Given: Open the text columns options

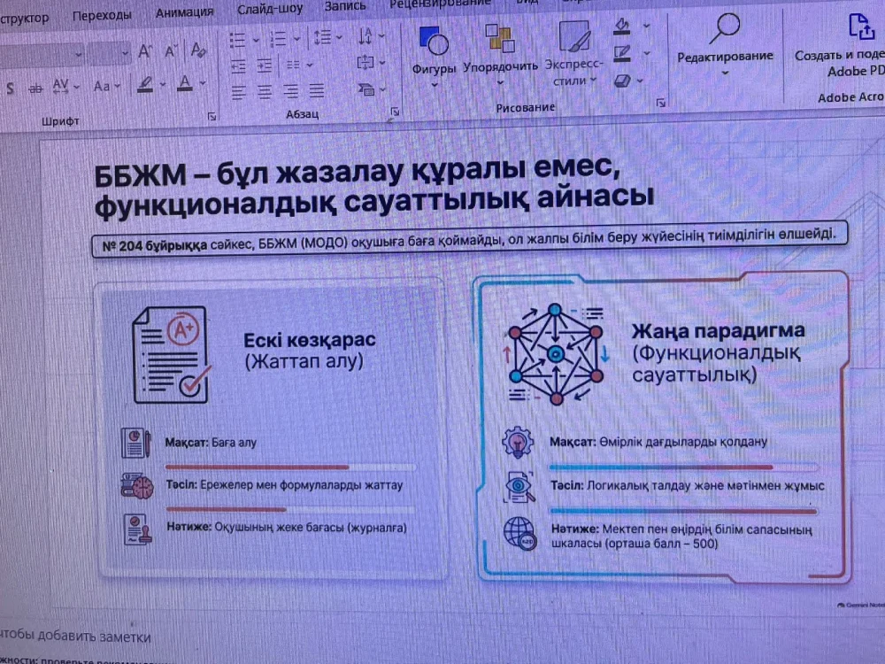Looking at the screenshot, I should point(298,65).
